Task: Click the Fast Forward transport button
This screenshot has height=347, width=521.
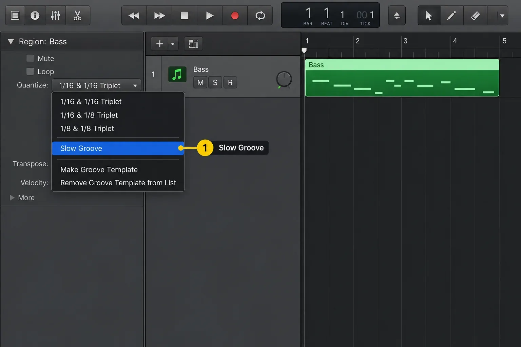Action: pos(159,16)
